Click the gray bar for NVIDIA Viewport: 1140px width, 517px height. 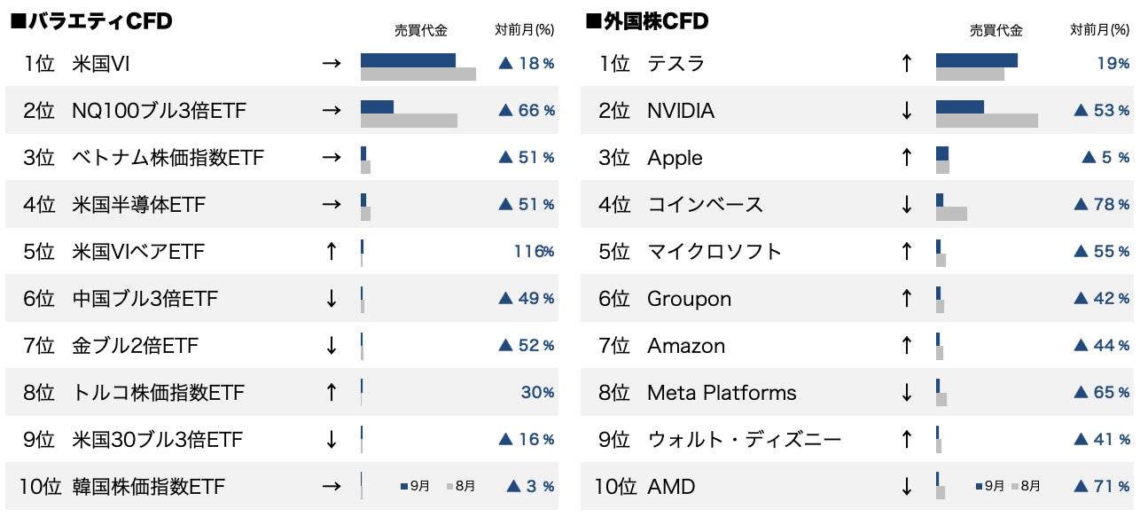[x=987, y=121]
